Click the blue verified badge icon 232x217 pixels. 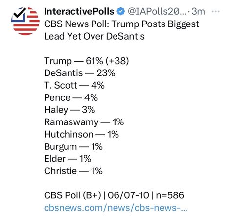pos(121,12)
